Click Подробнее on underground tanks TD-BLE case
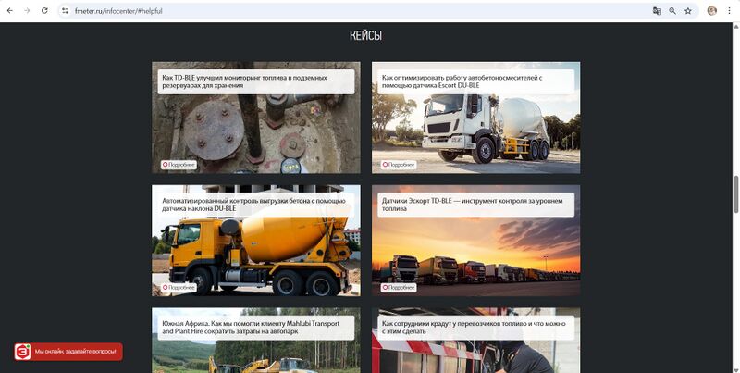The image size is (740, 373). (179, 165)
